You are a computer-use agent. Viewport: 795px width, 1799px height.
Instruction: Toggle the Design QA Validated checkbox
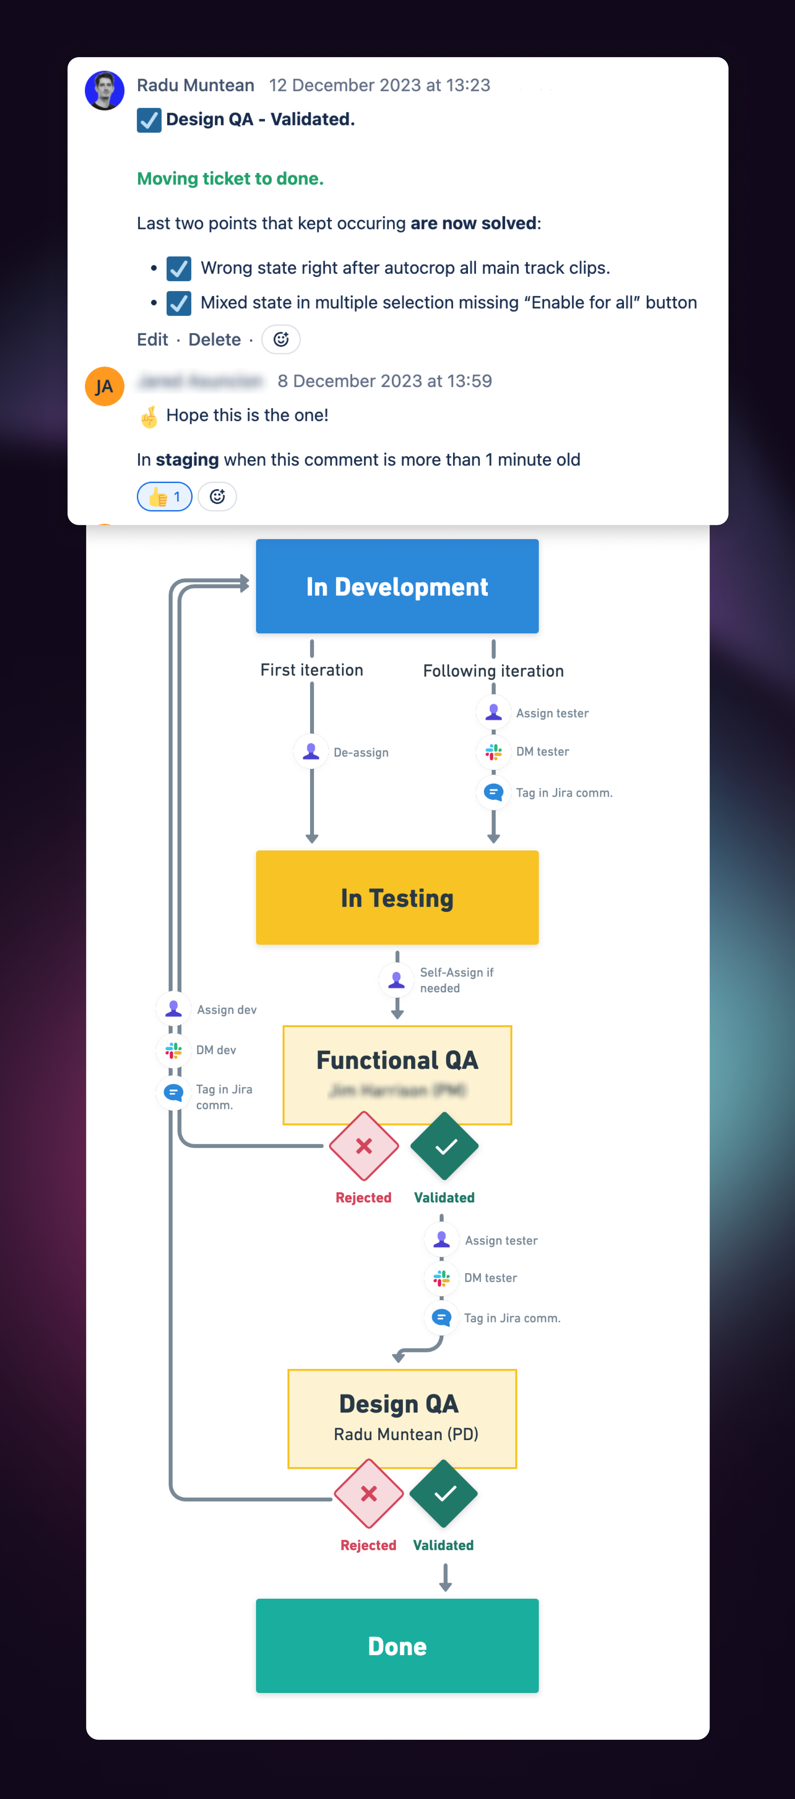[149, 120]
